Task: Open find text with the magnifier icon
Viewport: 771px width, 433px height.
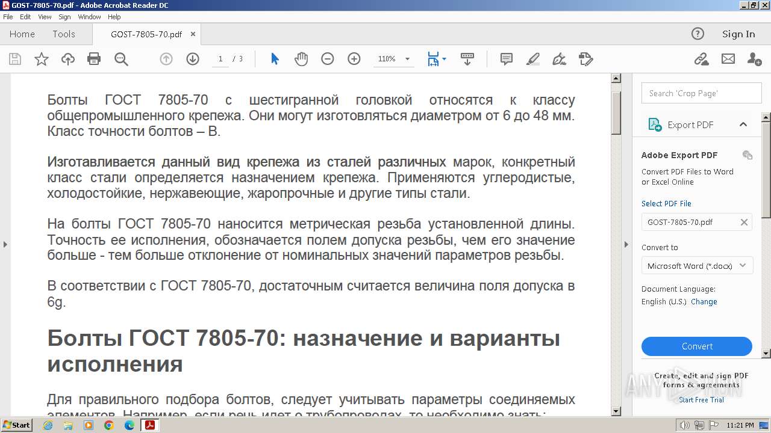Action: pos(121,59)
